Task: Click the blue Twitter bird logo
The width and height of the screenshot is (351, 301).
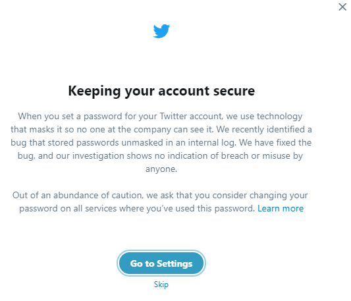Action: pos(161,31)
